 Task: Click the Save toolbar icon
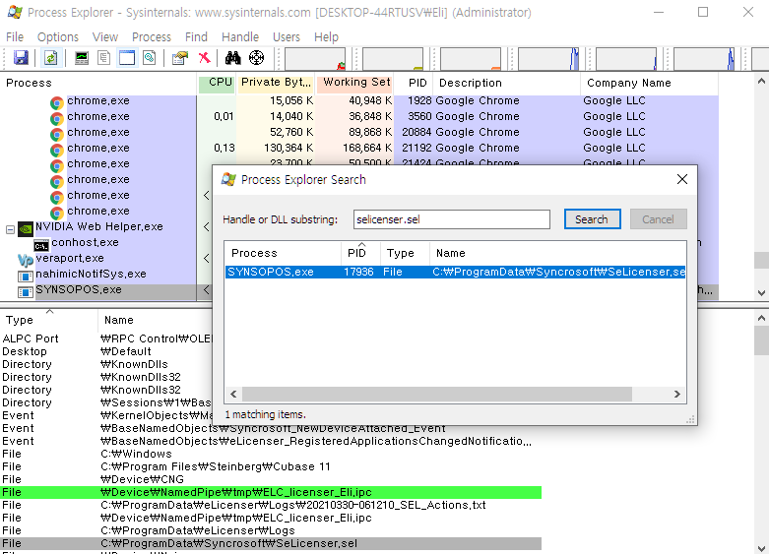tap(21, 58)
